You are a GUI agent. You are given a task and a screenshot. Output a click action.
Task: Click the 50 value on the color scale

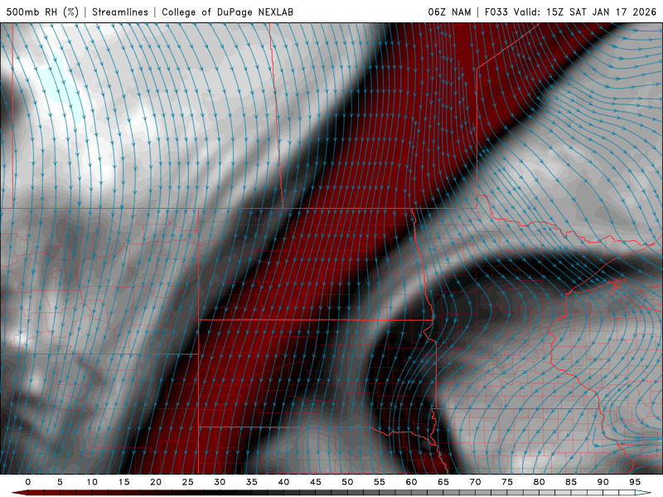coord(347,482)
